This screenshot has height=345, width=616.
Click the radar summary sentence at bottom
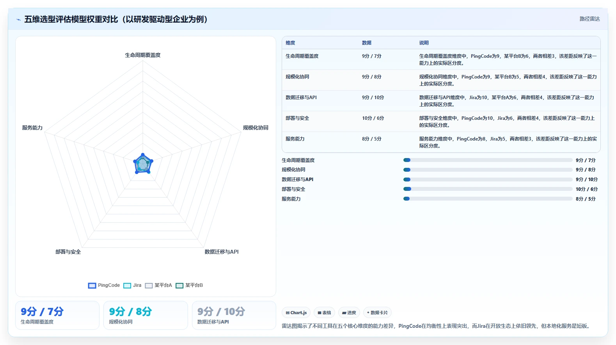pyautogui.click(x=437, y=326)
